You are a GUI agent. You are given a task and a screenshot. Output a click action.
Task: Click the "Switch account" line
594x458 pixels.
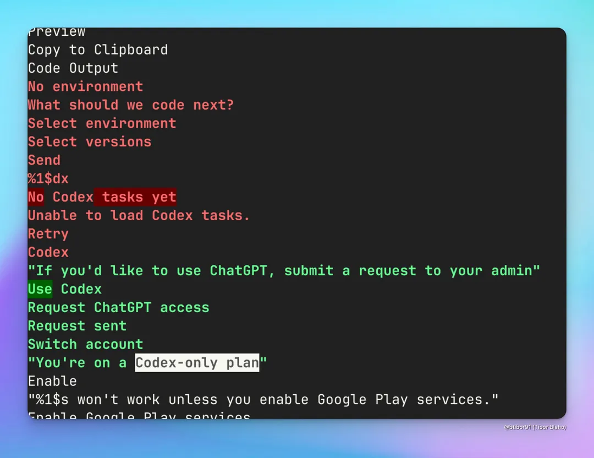86,344
